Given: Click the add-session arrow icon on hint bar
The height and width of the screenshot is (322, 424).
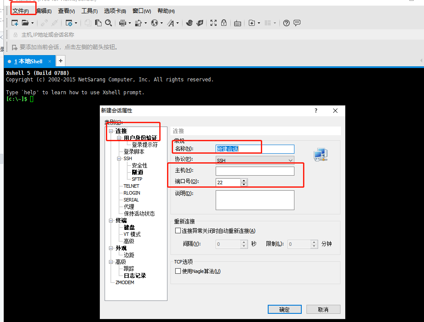Looking at the screenshot, I should point(15,48).
